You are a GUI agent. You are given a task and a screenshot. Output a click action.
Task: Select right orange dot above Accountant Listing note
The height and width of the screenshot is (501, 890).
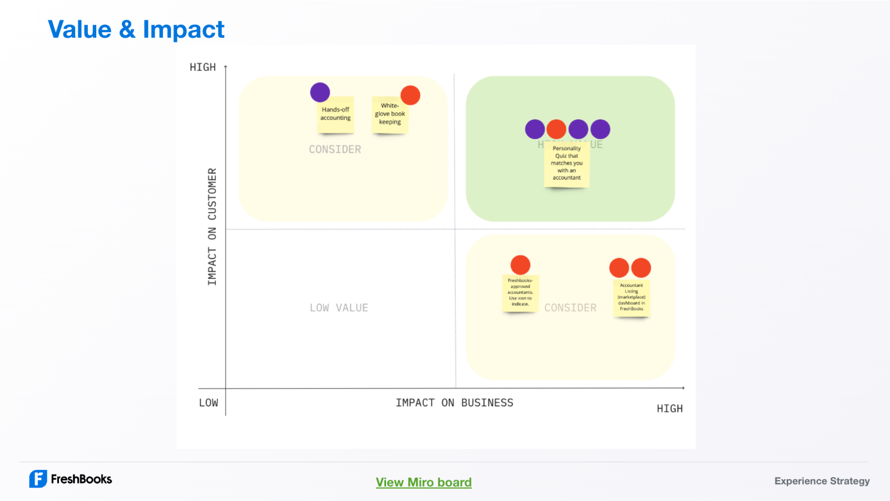(x=641, y=268)
